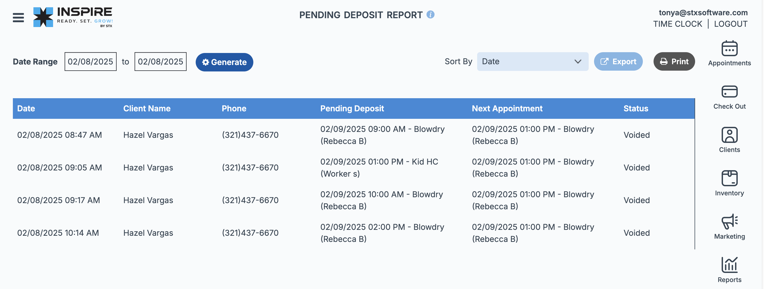
Task: Print the pending deposit report
Action: click(674, 62)
